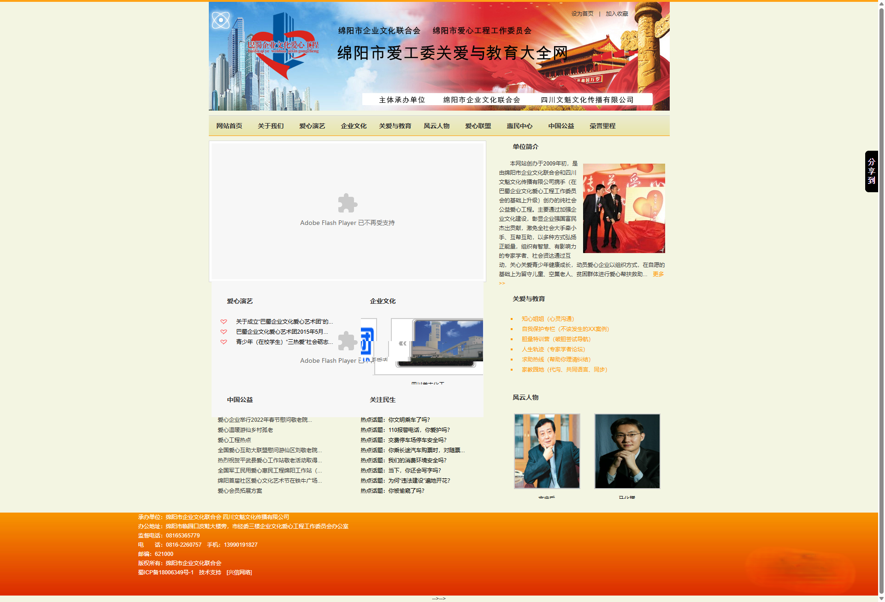
Task: Open 胆量特训营（破胆尝试导航）link
Action: 556,339
